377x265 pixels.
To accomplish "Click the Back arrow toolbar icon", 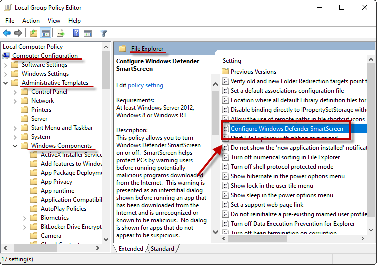I will [x=7, y=33].
